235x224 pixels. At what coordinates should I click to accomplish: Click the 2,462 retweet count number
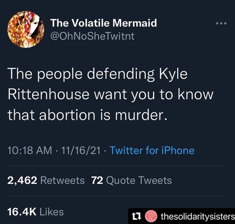pyautogui.click(x=22, y=181)
